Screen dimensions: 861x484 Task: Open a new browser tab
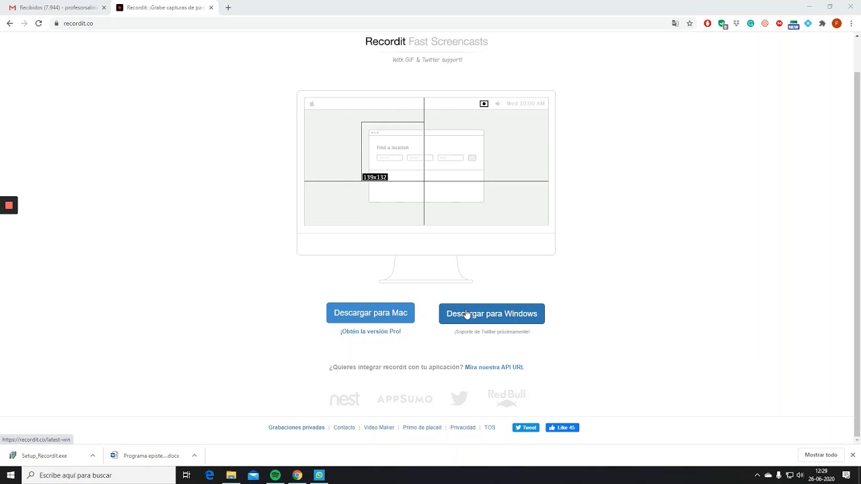click(228, 7)
